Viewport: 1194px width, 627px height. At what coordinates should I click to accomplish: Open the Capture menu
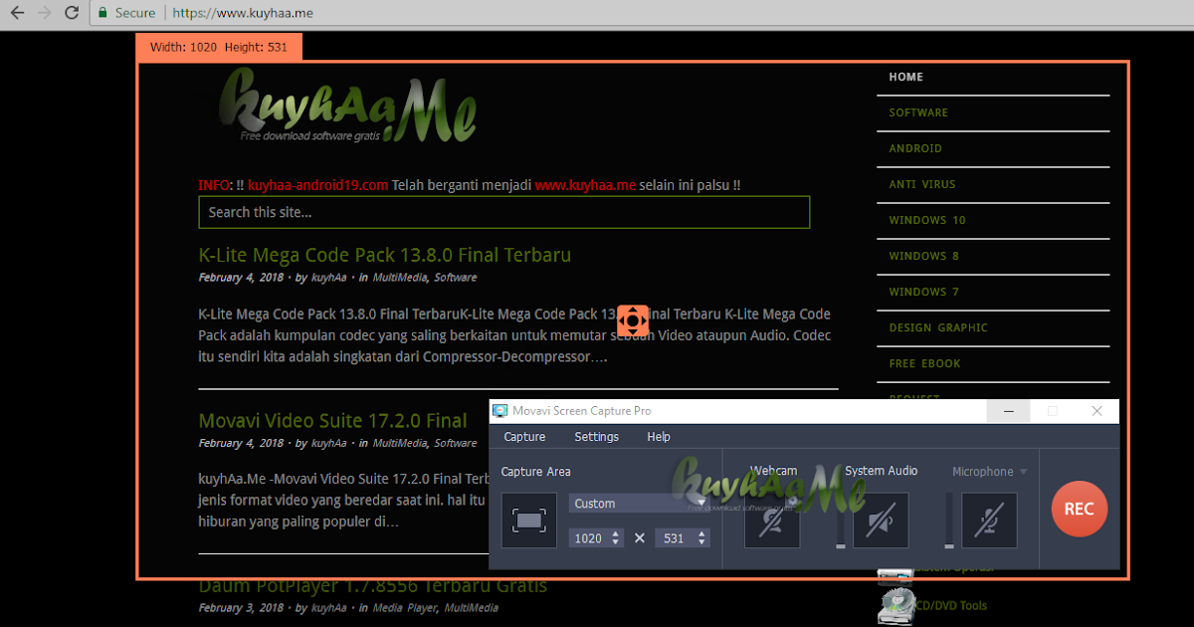point(524,437)
